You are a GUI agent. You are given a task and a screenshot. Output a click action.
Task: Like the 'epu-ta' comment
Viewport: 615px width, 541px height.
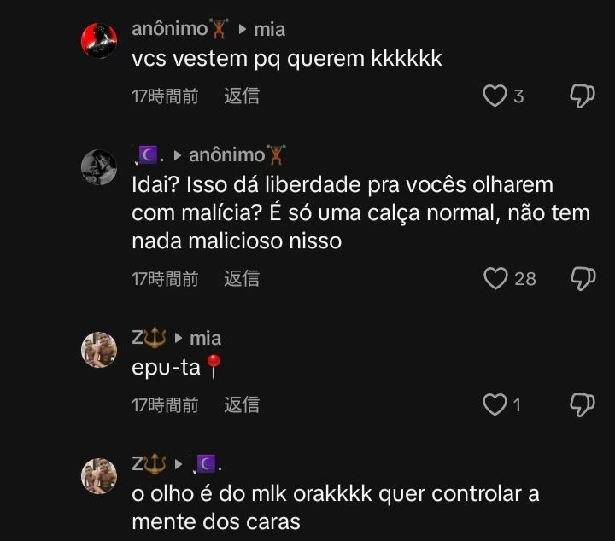click(495, 404)
